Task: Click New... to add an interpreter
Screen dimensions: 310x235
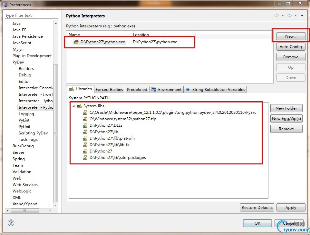Action: coord(291,36)
